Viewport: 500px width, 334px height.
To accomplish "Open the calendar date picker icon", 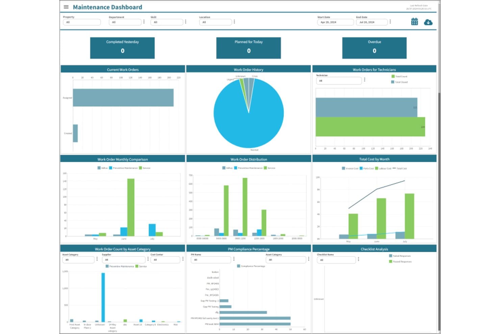I will tap(415, 22).
